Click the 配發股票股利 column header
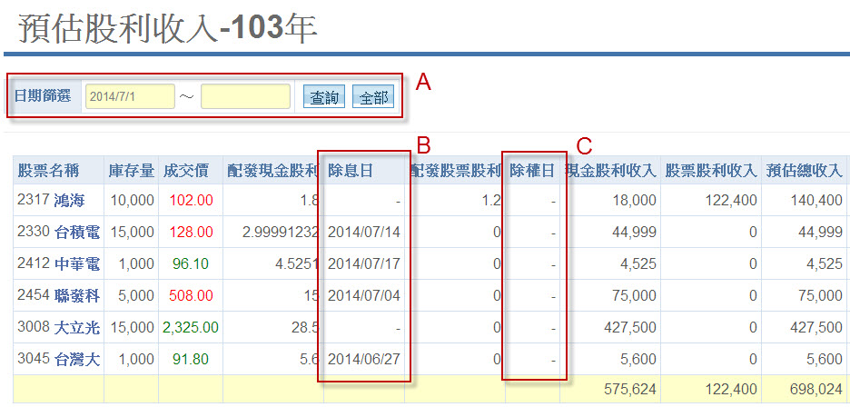850x407 pixels. point(455,171)
